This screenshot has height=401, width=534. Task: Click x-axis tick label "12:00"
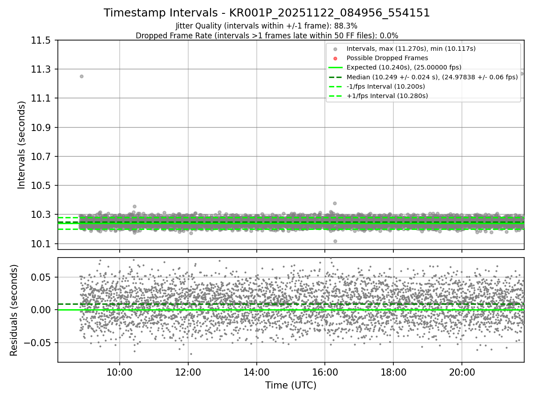[x=188, y=372]
